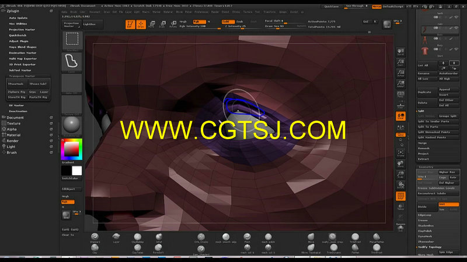The height and width of the screenshot is (262, 467).
Task: Select the Orb_Cracks brush at bottom shelf
Action: 201,238
